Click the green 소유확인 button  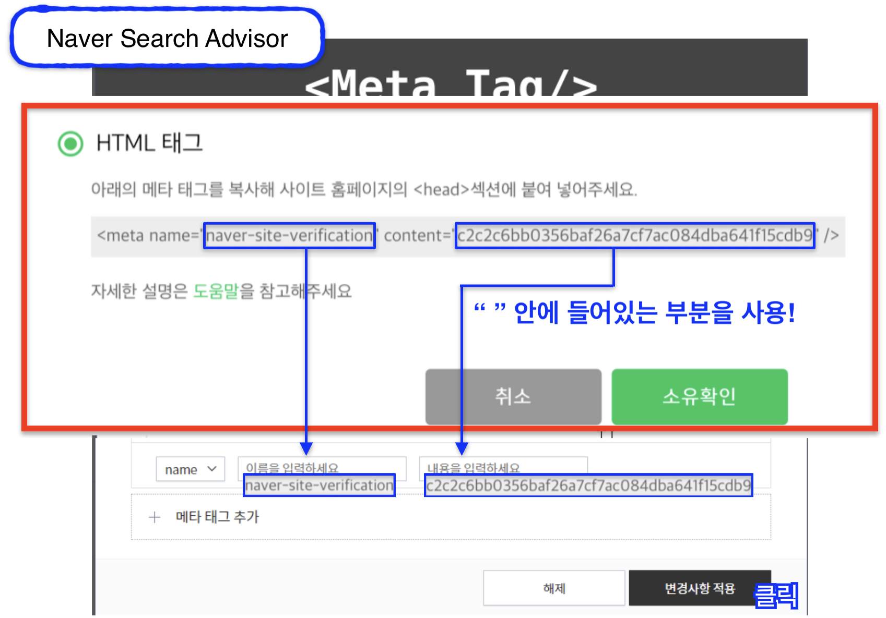point(700,397)
